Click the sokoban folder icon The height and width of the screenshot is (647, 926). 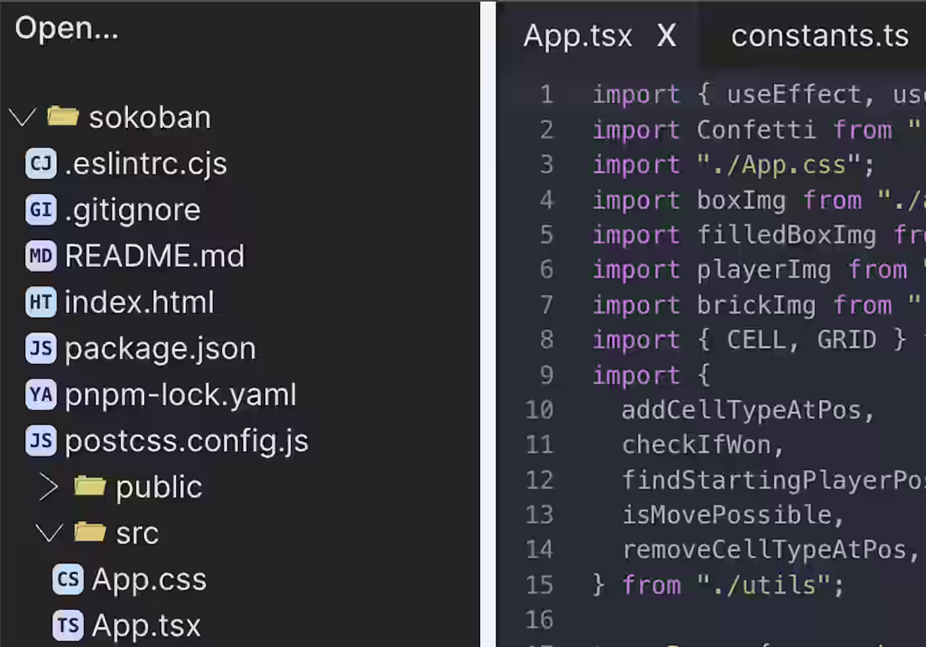63,117
